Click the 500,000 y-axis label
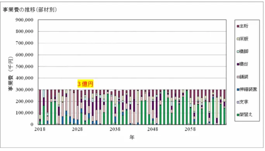 (24, 67)
